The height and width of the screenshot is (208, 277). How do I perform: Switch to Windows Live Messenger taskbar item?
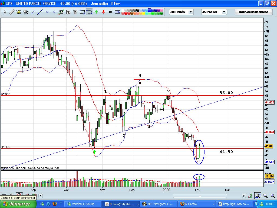coord(83,204)
